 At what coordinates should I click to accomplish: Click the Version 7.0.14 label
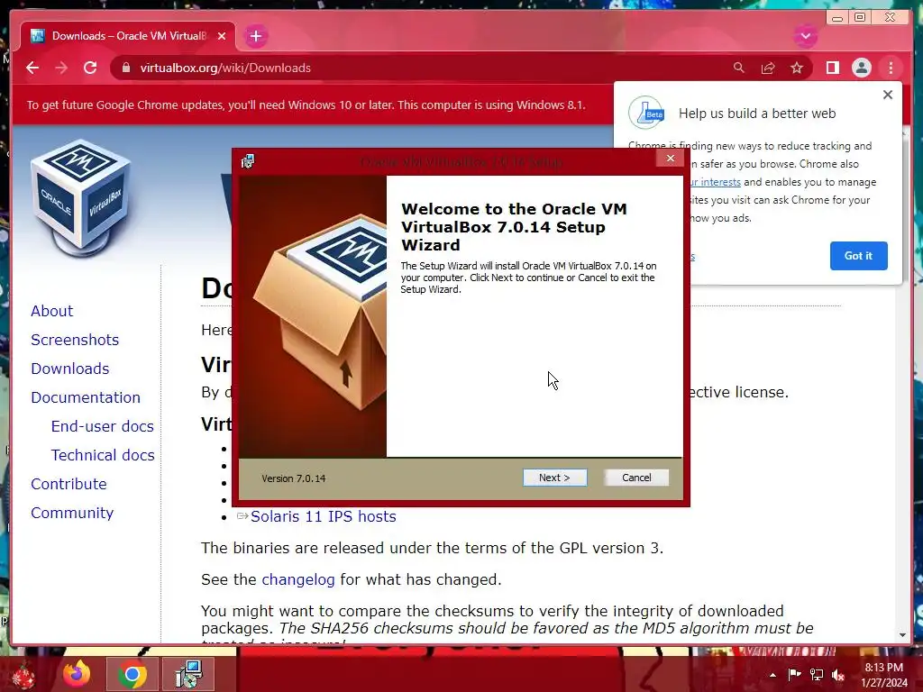coord(293,478)
